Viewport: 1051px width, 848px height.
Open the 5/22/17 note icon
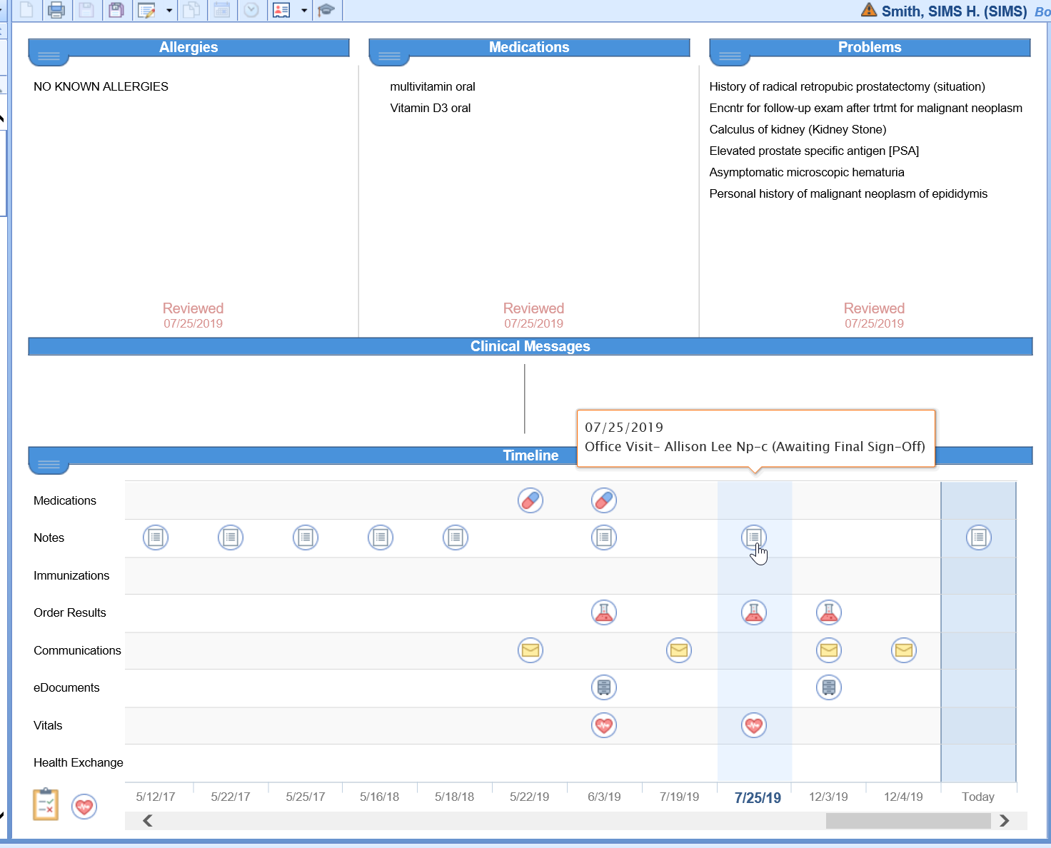tap(231, 537)
